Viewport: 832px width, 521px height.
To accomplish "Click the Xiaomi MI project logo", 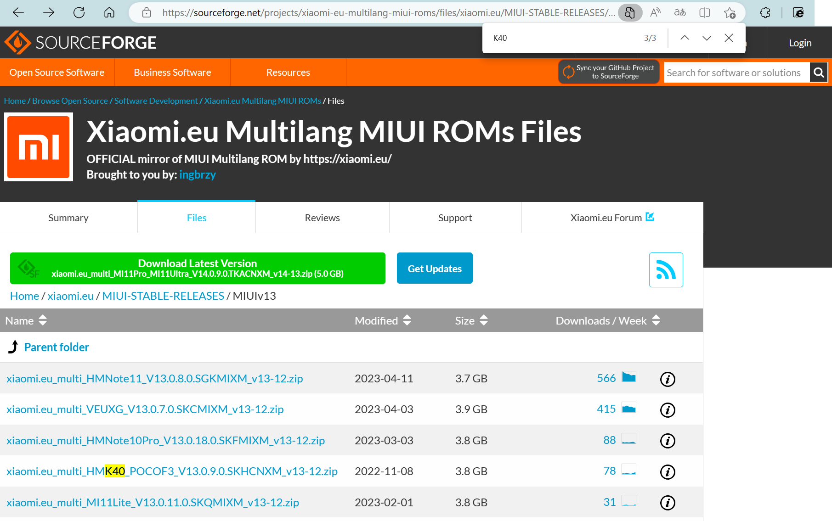I will point(39,147).
